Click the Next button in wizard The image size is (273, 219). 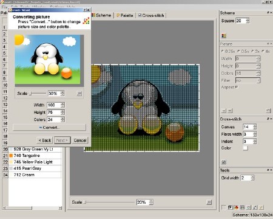click(62, 141)
